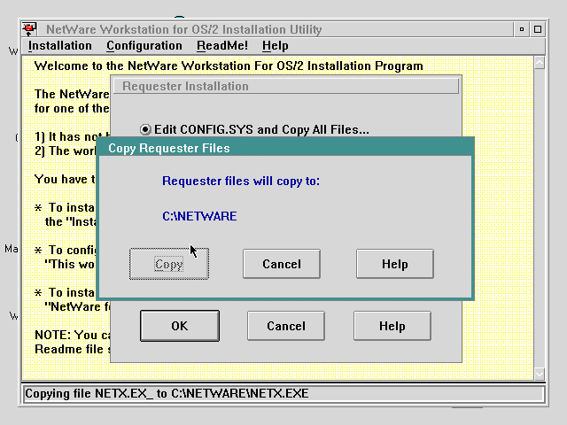567x425 pixels.
Task: Click Cancel in Requester Installation dialog
Action: click(286, 326)
